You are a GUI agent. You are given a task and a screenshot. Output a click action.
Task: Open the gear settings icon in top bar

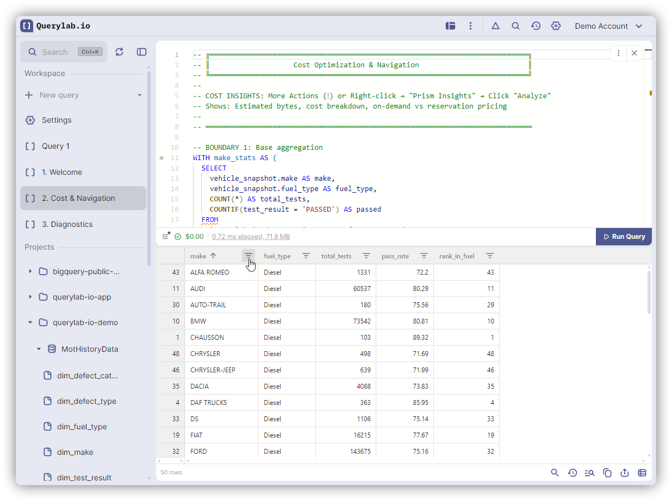click(556, 26)
